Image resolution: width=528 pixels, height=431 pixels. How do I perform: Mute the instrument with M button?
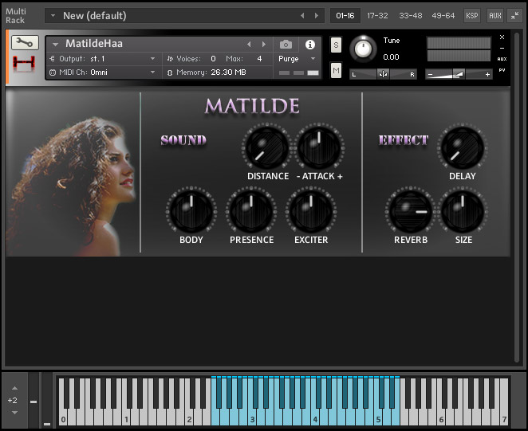click(336, 71)
